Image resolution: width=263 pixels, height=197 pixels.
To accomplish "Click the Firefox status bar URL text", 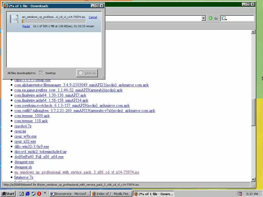I will pyautogui.click(x=71, y=185).
